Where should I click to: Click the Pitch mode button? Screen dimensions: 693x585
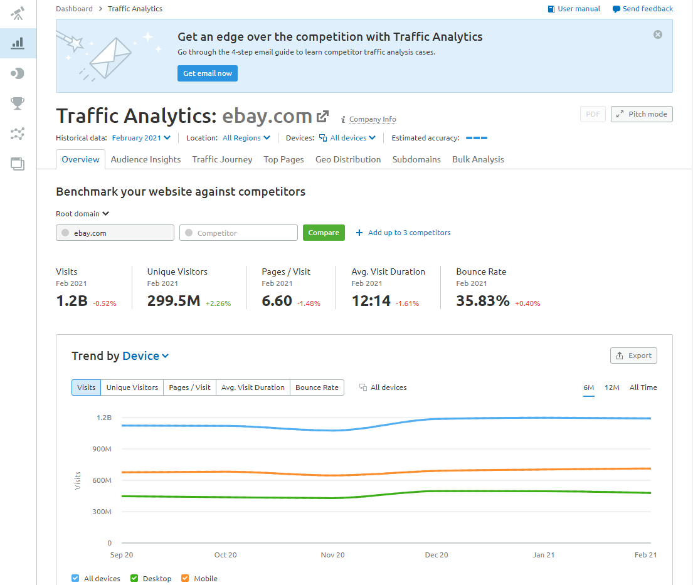point(642,114)
